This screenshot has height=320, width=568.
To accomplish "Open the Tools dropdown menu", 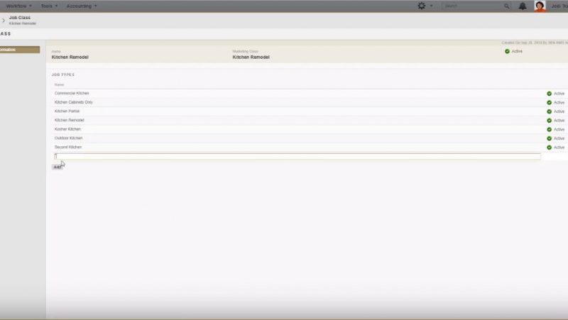I will [49, 6].
